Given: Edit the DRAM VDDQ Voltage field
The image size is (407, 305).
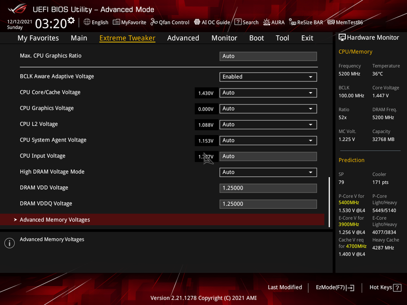Looking at the screenshot, I should 268,204.
